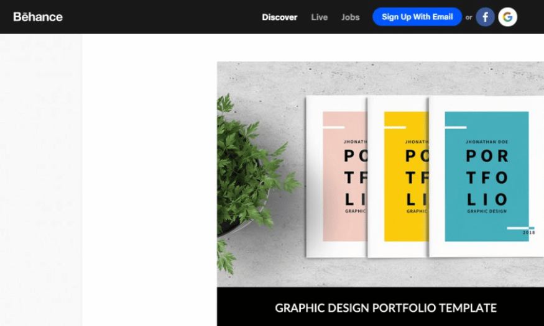544x326 pixels.
Task: Click the 2018 year label on the teal cover
Action: point(528,232)
